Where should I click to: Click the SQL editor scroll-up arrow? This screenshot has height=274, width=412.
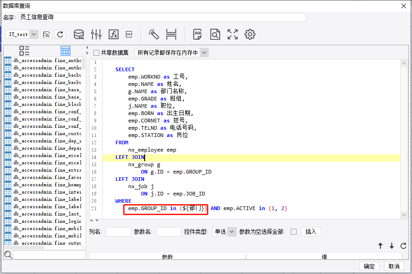tap(404, 63)
